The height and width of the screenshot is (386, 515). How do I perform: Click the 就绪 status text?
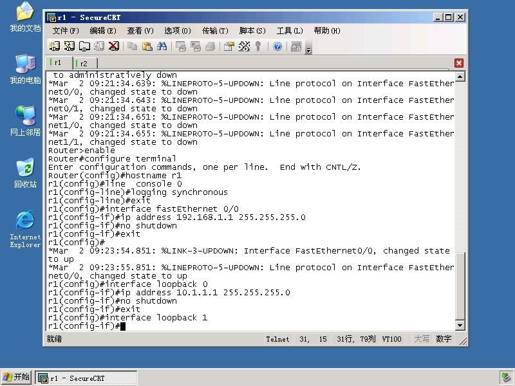pos(54,339)
